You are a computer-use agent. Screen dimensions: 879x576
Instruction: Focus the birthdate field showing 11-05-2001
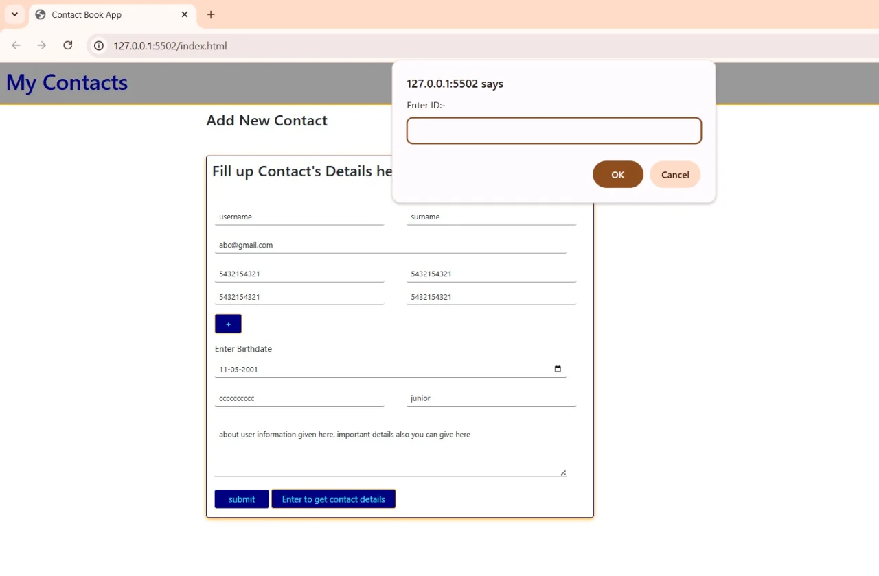391,369
